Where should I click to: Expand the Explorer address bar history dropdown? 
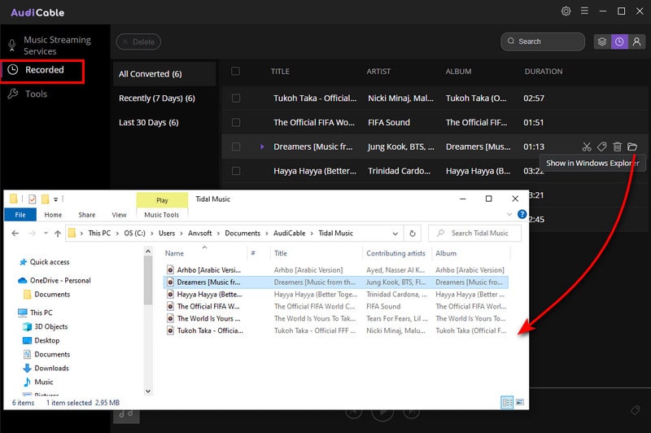[x=397, y=233]
